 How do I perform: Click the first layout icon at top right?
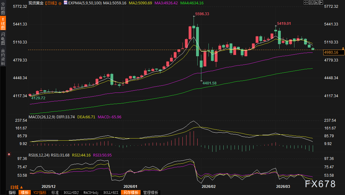tap(306, 2)
